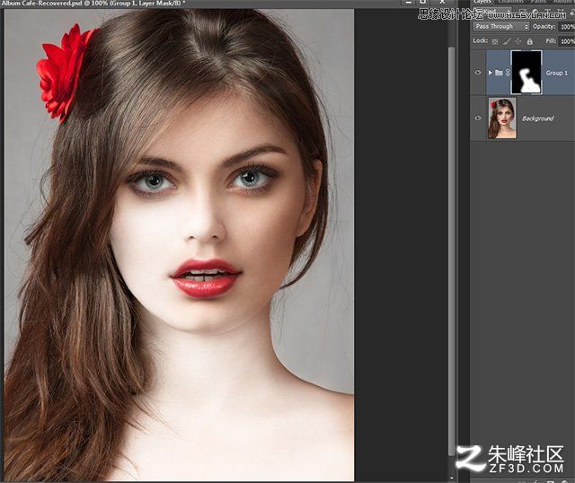This screenshot has height=483, width=575.
Task: Select the Group 1 layer mask thumbnail
Action: (x=526, y=72)
